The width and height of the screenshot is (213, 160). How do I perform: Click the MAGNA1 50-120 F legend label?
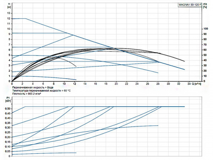pyautogui.click(x=190, y=5)
